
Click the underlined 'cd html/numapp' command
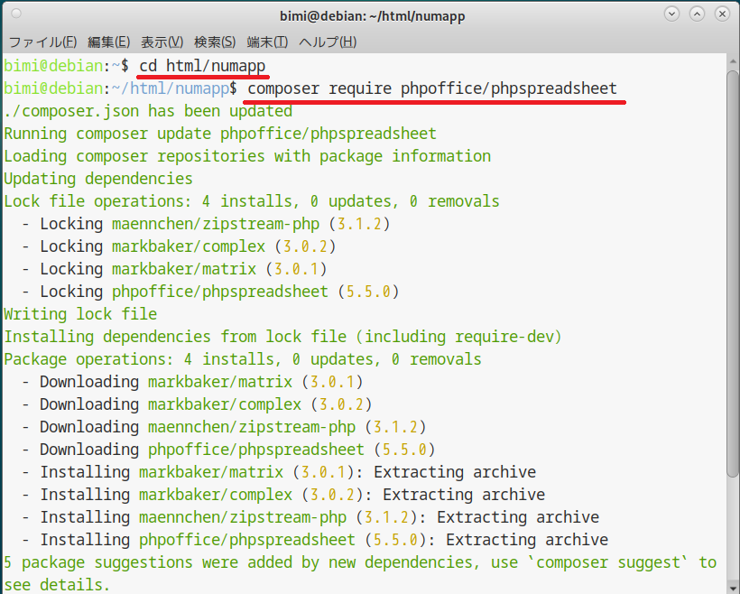tap(202, 66)
